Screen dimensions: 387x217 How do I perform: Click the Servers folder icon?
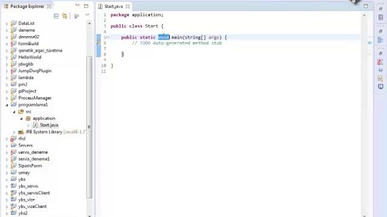[13, 145]
